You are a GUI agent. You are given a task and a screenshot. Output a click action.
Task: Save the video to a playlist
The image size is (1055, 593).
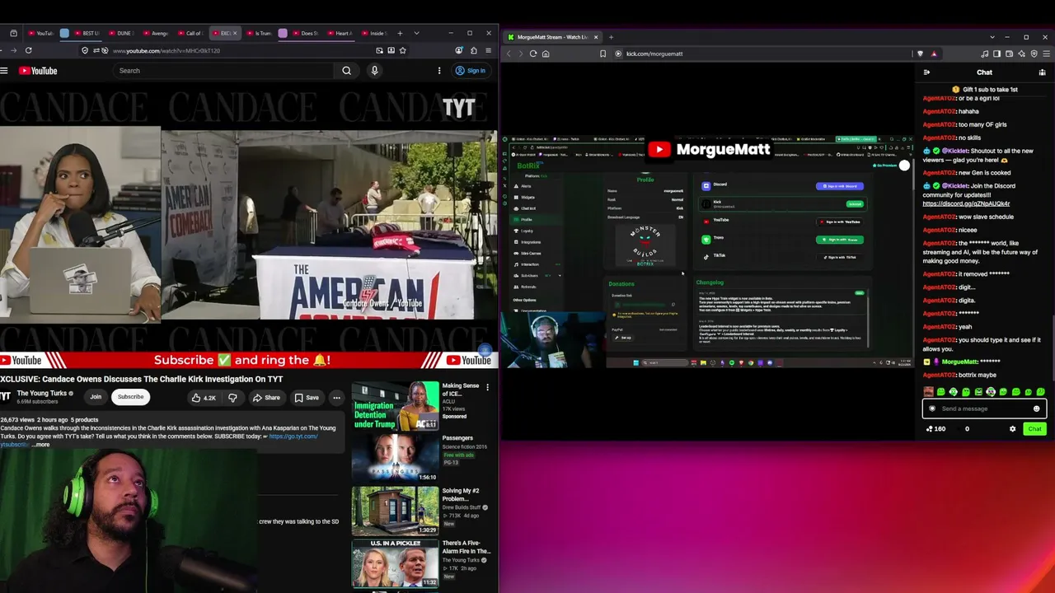pos(307,398)
